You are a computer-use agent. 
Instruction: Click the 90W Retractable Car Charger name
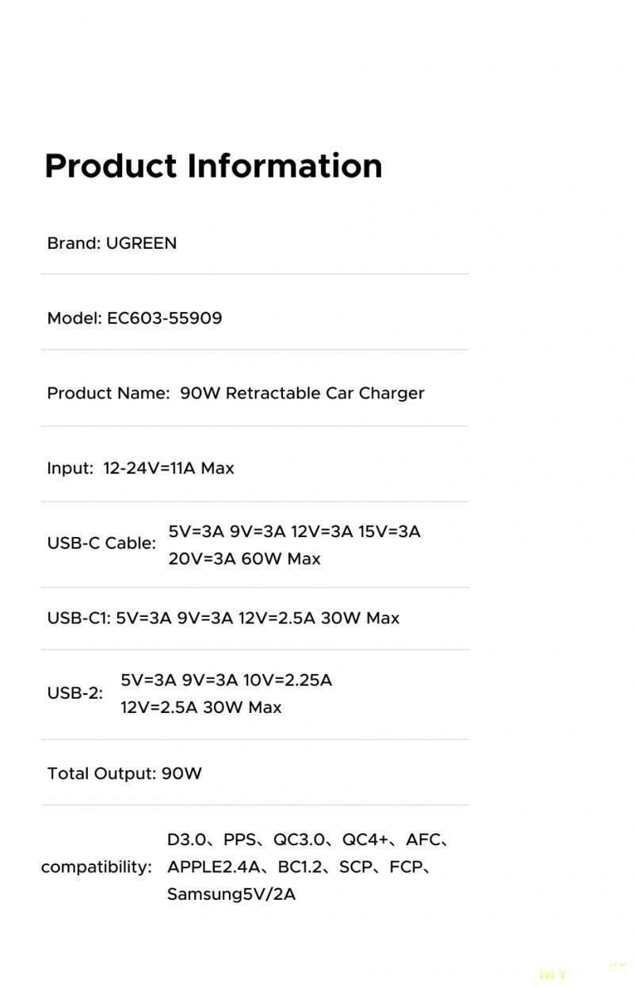click(302, 393)
